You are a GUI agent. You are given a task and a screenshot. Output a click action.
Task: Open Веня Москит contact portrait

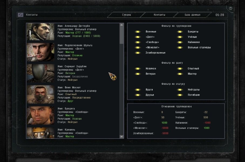pos(40,94)
